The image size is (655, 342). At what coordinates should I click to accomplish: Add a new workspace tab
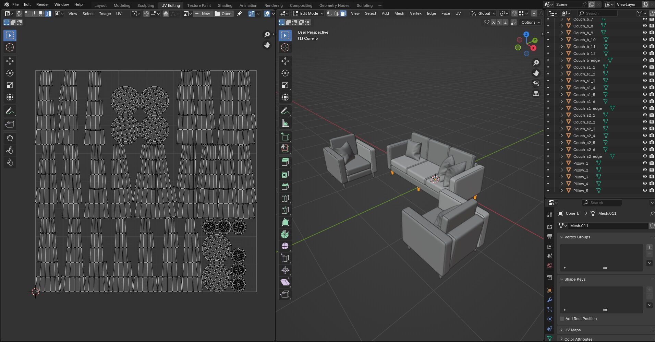[x=380, y=5]
